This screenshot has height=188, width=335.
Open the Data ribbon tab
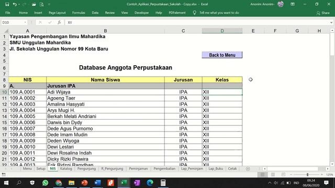tap(95, 13)
